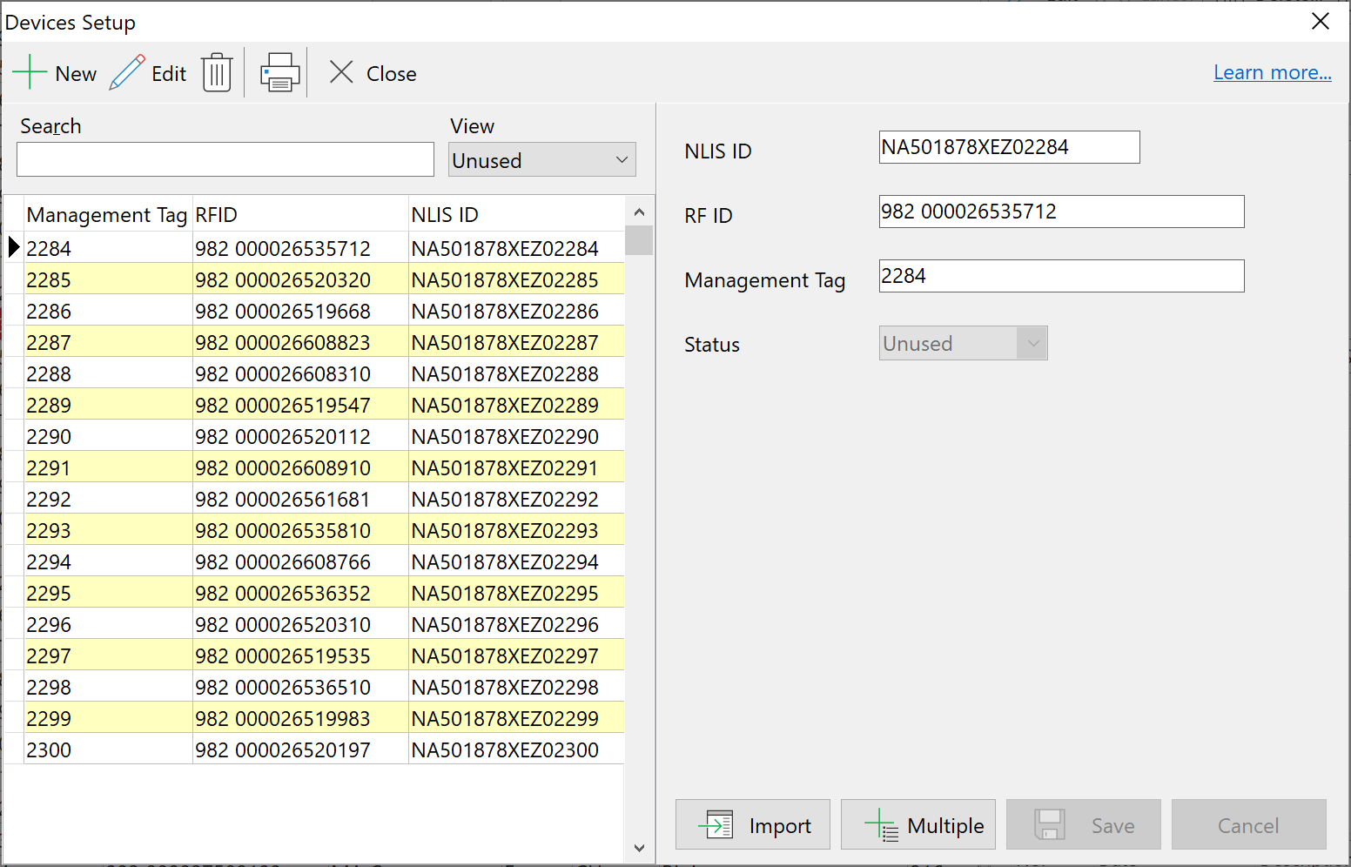
Task: Click RFID cell 982 000026520197
Action: click(300, 749)
